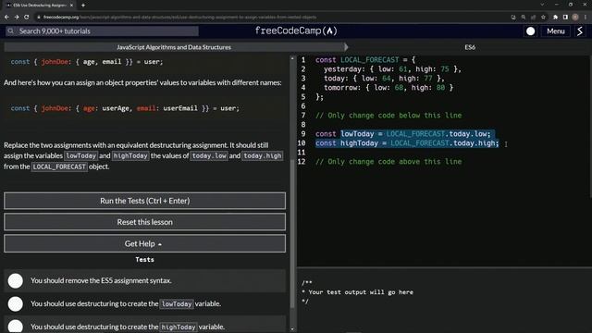Click Reset this lesson button
The image size is (592, 333).
[144, 222]
